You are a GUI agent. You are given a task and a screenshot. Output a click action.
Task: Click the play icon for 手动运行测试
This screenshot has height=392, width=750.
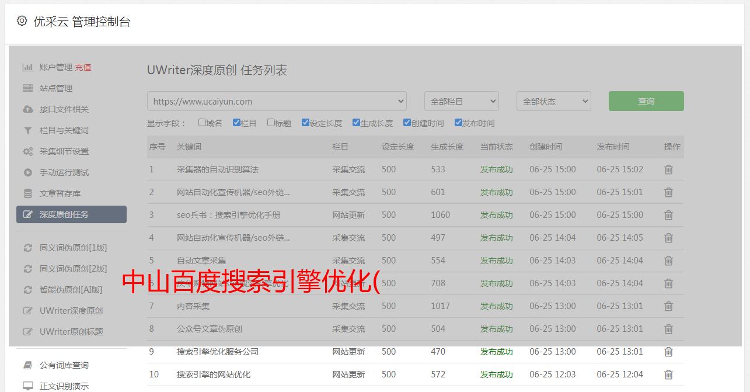point(27,172)
